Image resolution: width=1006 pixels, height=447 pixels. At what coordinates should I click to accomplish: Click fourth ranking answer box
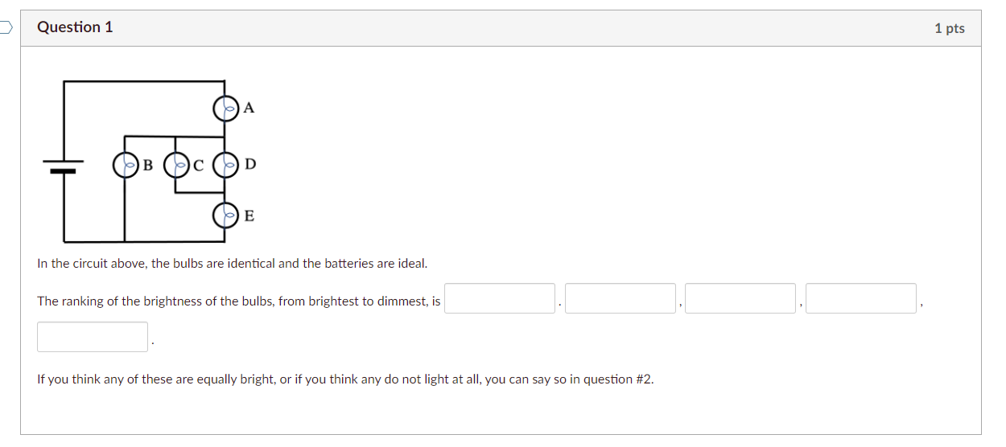[861, 298]
